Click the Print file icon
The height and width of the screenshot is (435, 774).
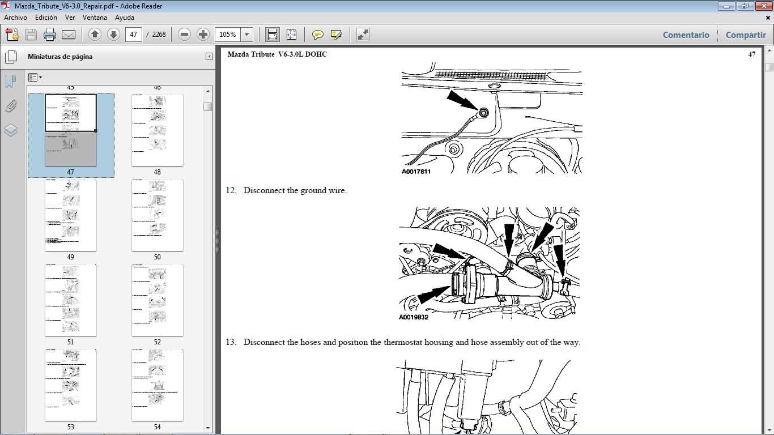tap(50, 35)
